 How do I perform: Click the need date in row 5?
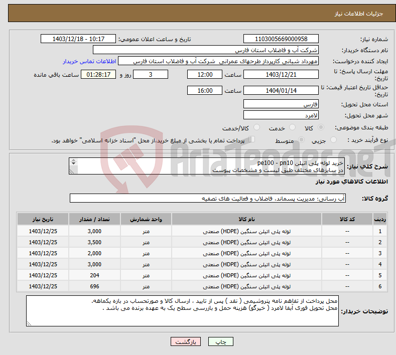(x=43, y=275)
